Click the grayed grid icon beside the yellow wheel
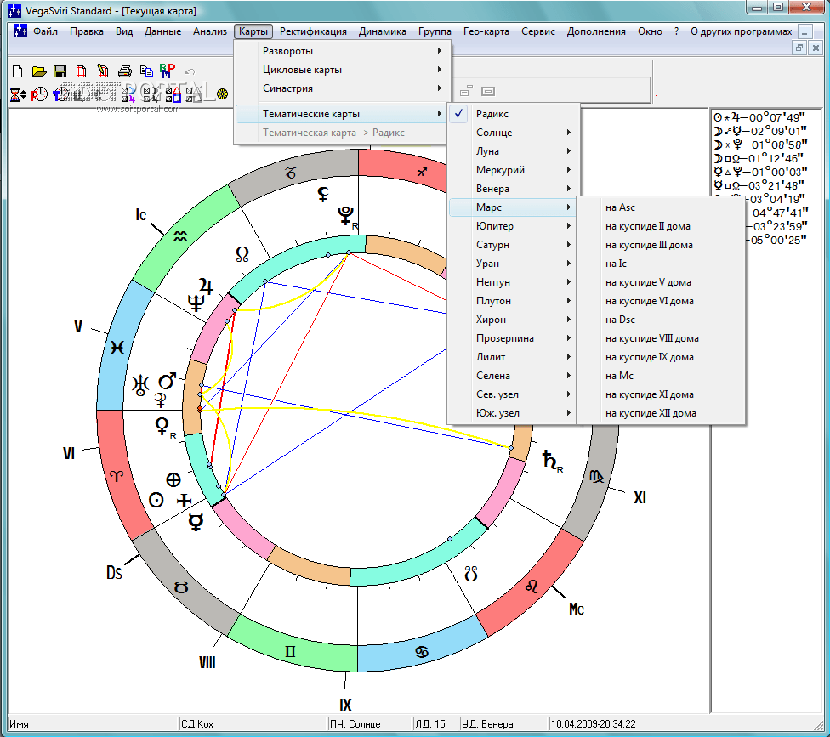 pyautogui.click(x=194, y=94)
